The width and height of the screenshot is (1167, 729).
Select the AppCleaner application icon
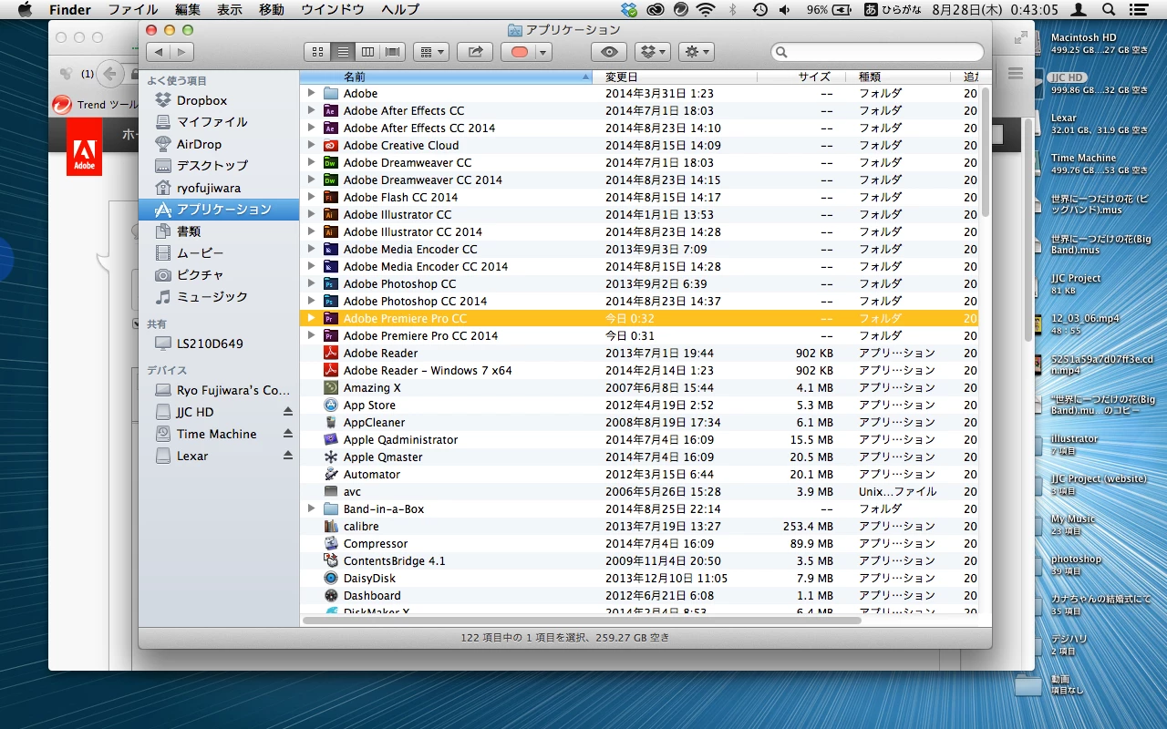click(x=331, y=423)
